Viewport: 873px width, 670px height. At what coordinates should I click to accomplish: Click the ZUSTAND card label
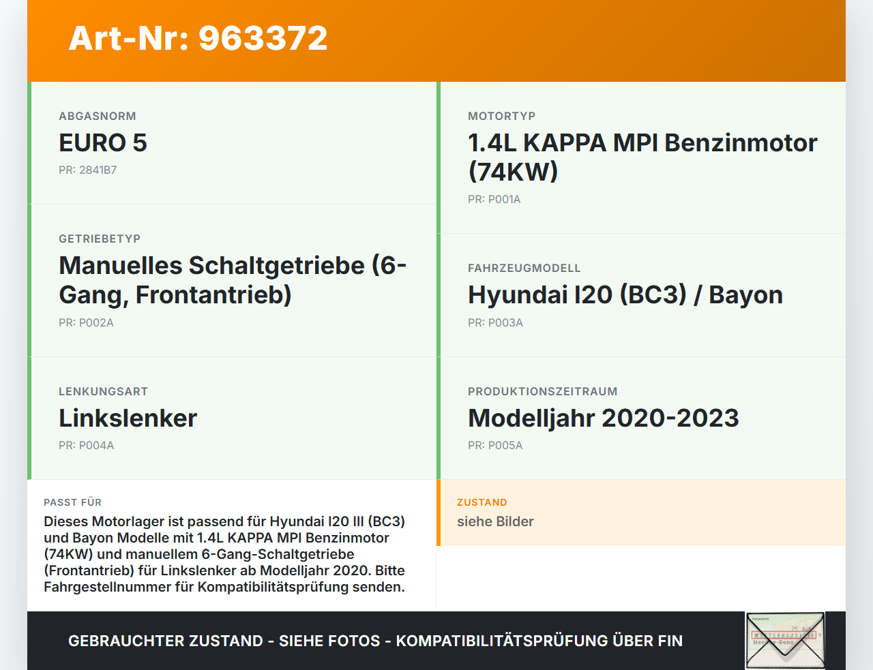point(482,502)
